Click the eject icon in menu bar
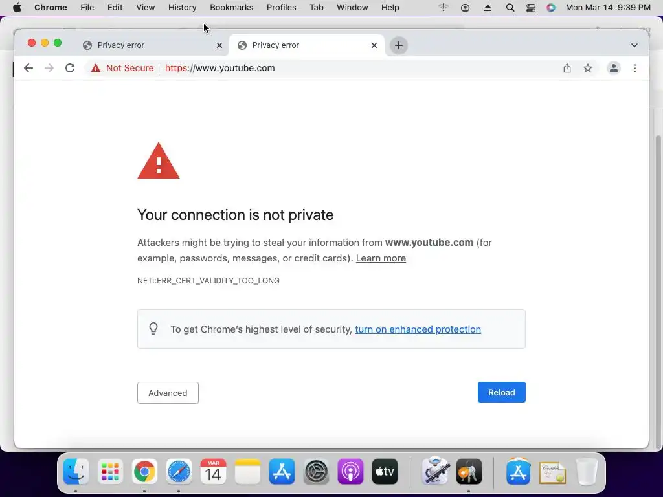663x497 pixels. click(488, 8)
